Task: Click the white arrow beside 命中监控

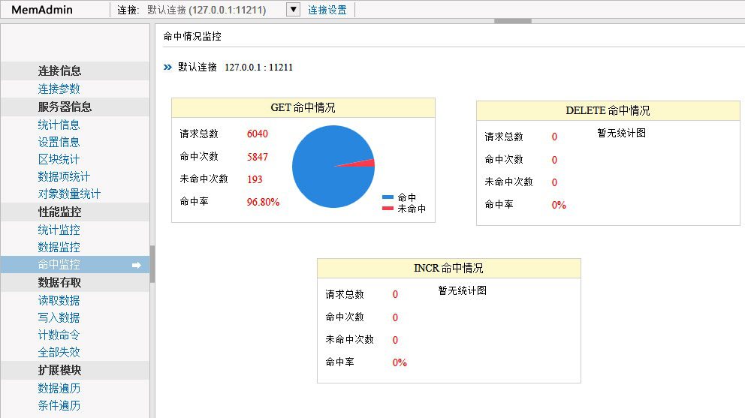Action: pos(137,265)
